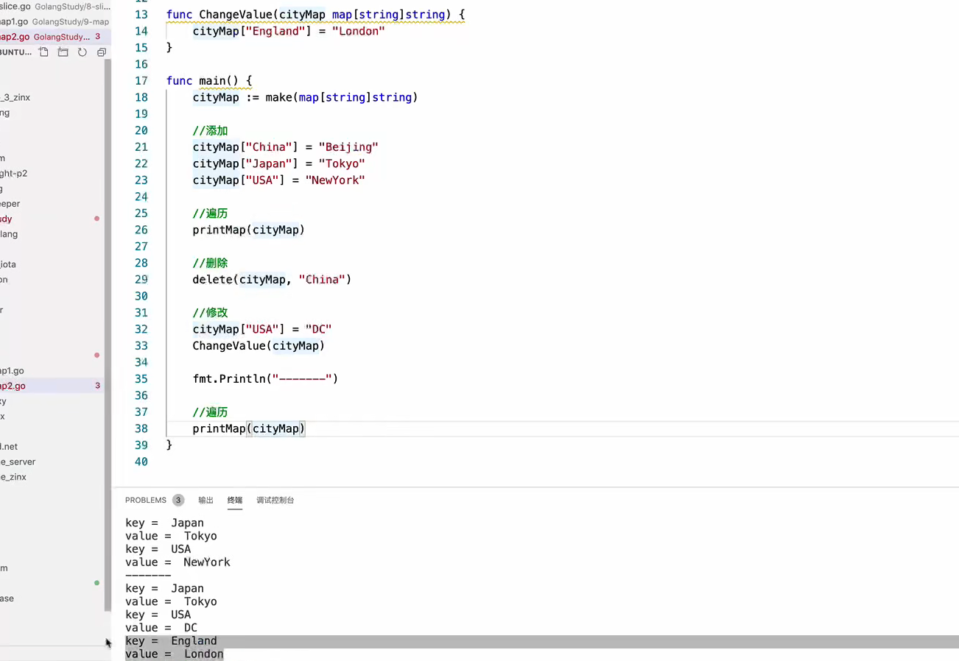Viewport: 959px width, 661px height.
Task: Open the 调试控制台 debug console tab
Action: 275,501
